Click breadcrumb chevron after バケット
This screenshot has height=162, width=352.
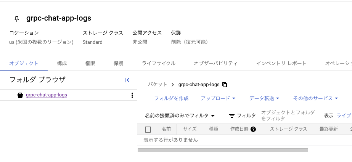173,85
